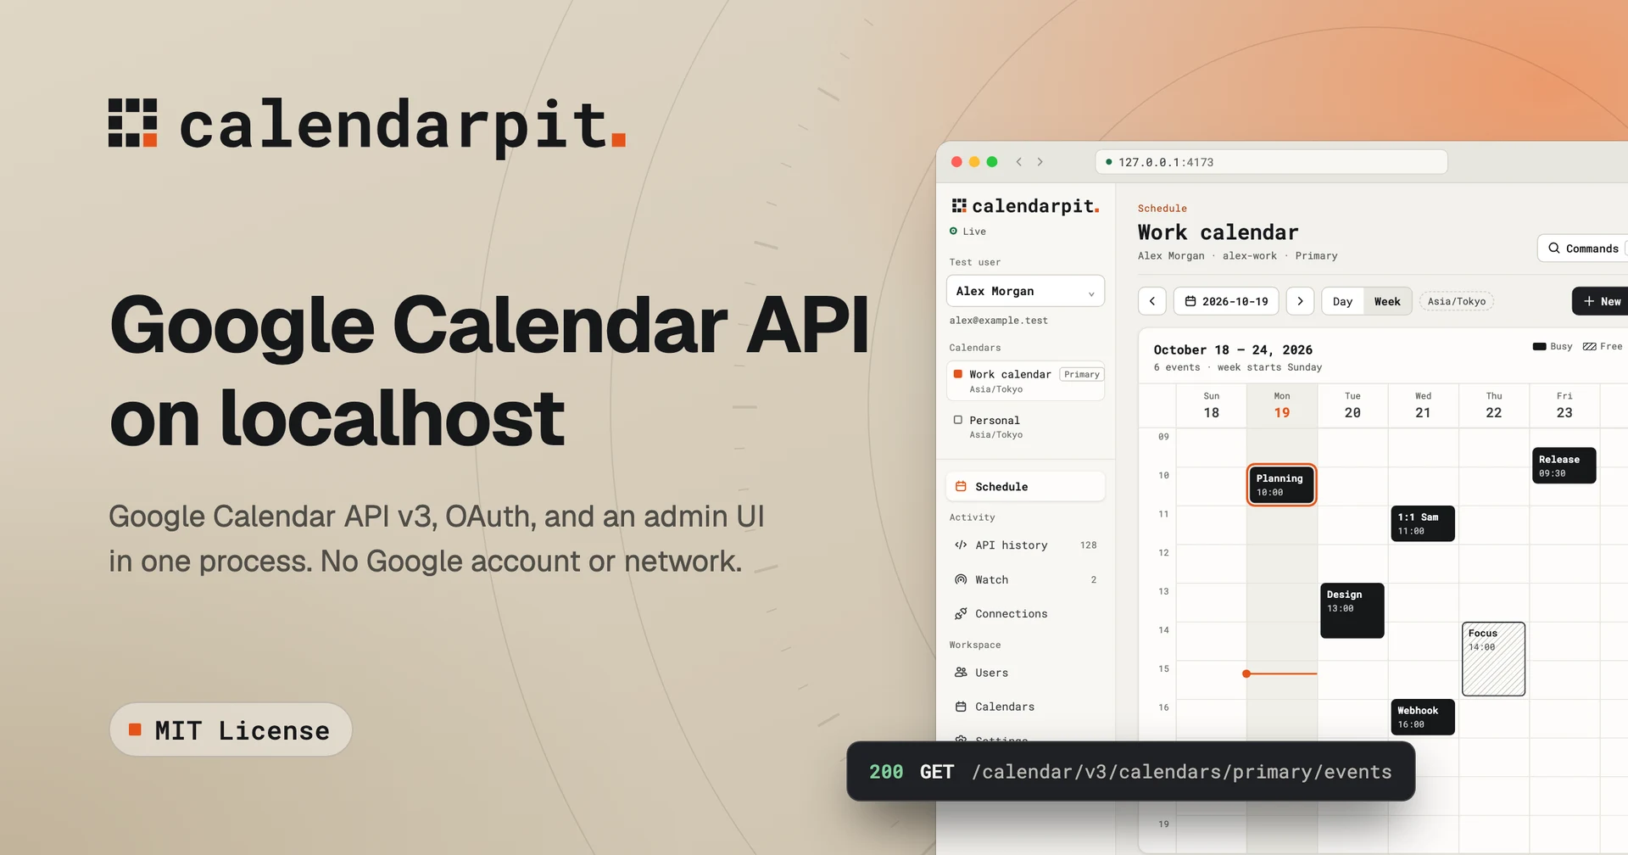This screenshot has height=855, width=1628.
Task: Open the Design event at 13:00
Action: (x=1352, y=611)
